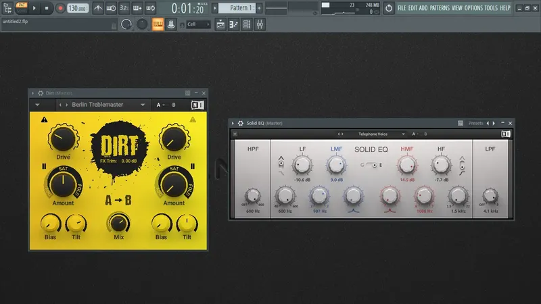Click the NI logo in Solid EQ
This screenshot has height=304, width=541.
[505, 134]
